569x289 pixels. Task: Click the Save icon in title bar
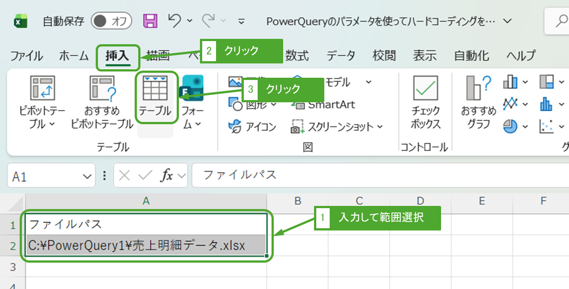(x=150, y=21)
